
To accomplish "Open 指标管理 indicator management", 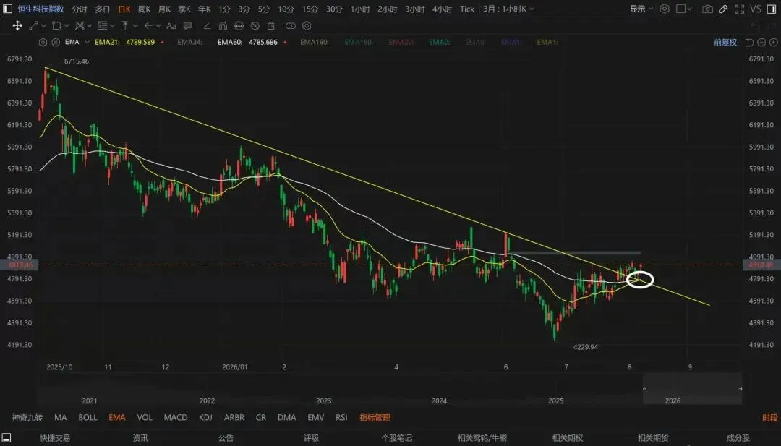I will (375, 418).
